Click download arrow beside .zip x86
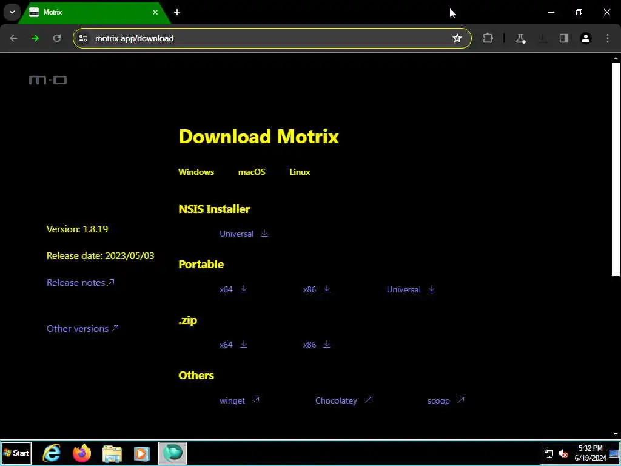Viewport: 621px width, 466px height. (327, 345)
